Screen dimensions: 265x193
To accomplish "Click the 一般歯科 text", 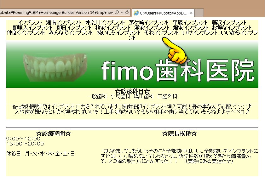I will [x=97, y=96].
